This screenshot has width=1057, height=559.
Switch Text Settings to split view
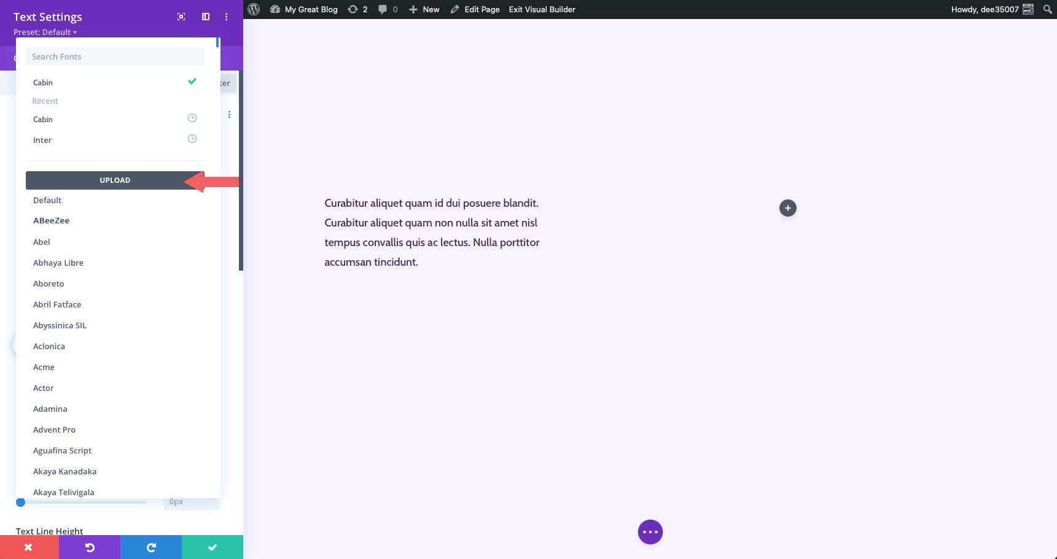(x=205, y=17)
